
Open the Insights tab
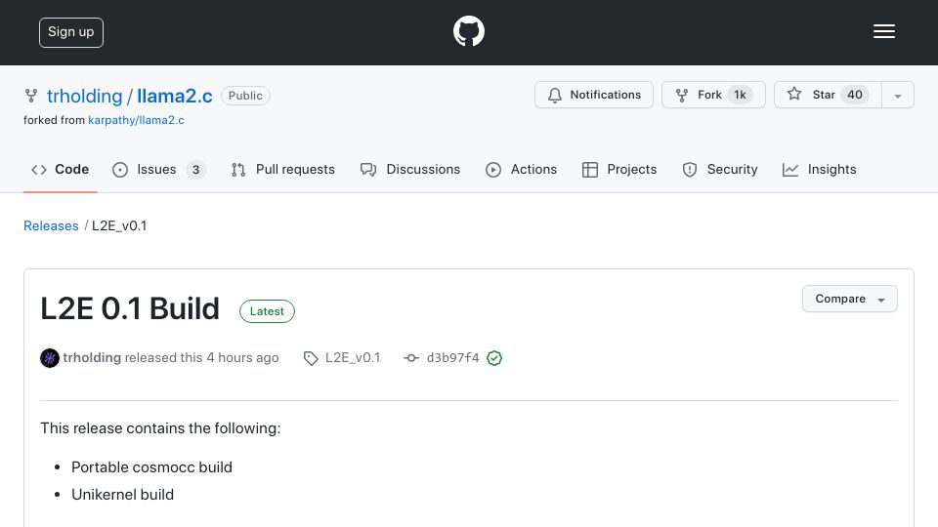pyautogui.click(x=819, y=170)
